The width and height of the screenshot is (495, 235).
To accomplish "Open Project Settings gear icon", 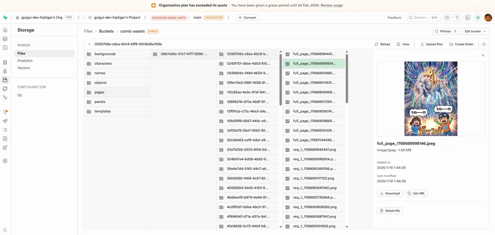I will tap(5, 161).
